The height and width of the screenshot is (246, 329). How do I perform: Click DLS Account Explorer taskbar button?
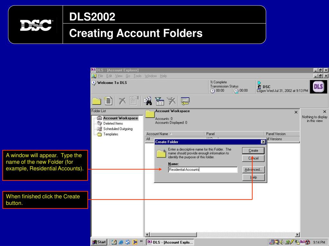170,242
